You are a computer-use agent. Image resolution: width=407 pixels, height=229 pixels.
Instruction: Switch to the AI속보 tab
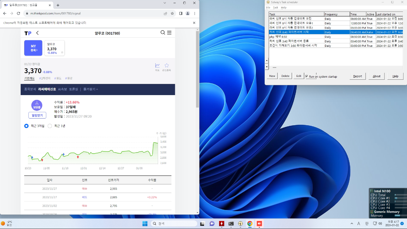[x=62, y=89]
